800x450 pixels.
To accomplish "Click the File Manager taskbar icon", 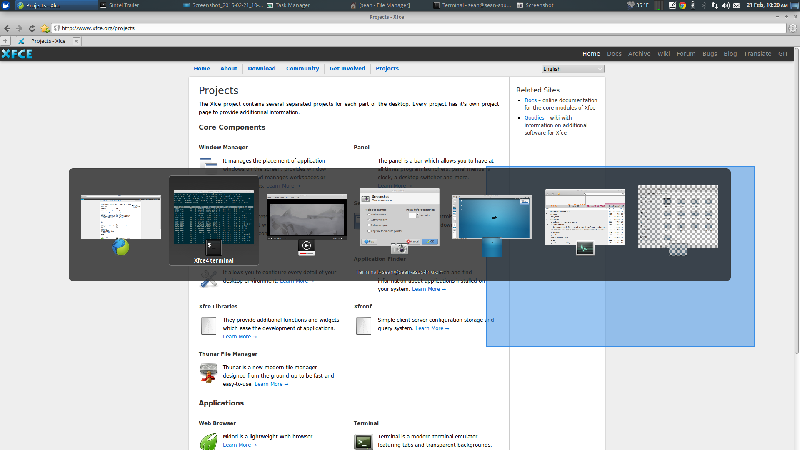I will [x=385, y=5].
